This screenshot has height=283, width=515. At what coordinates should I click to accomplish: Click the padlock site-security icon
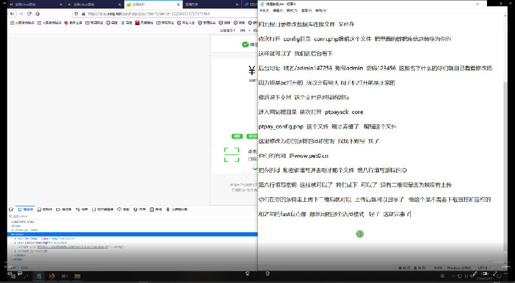(x=84, y=14)
